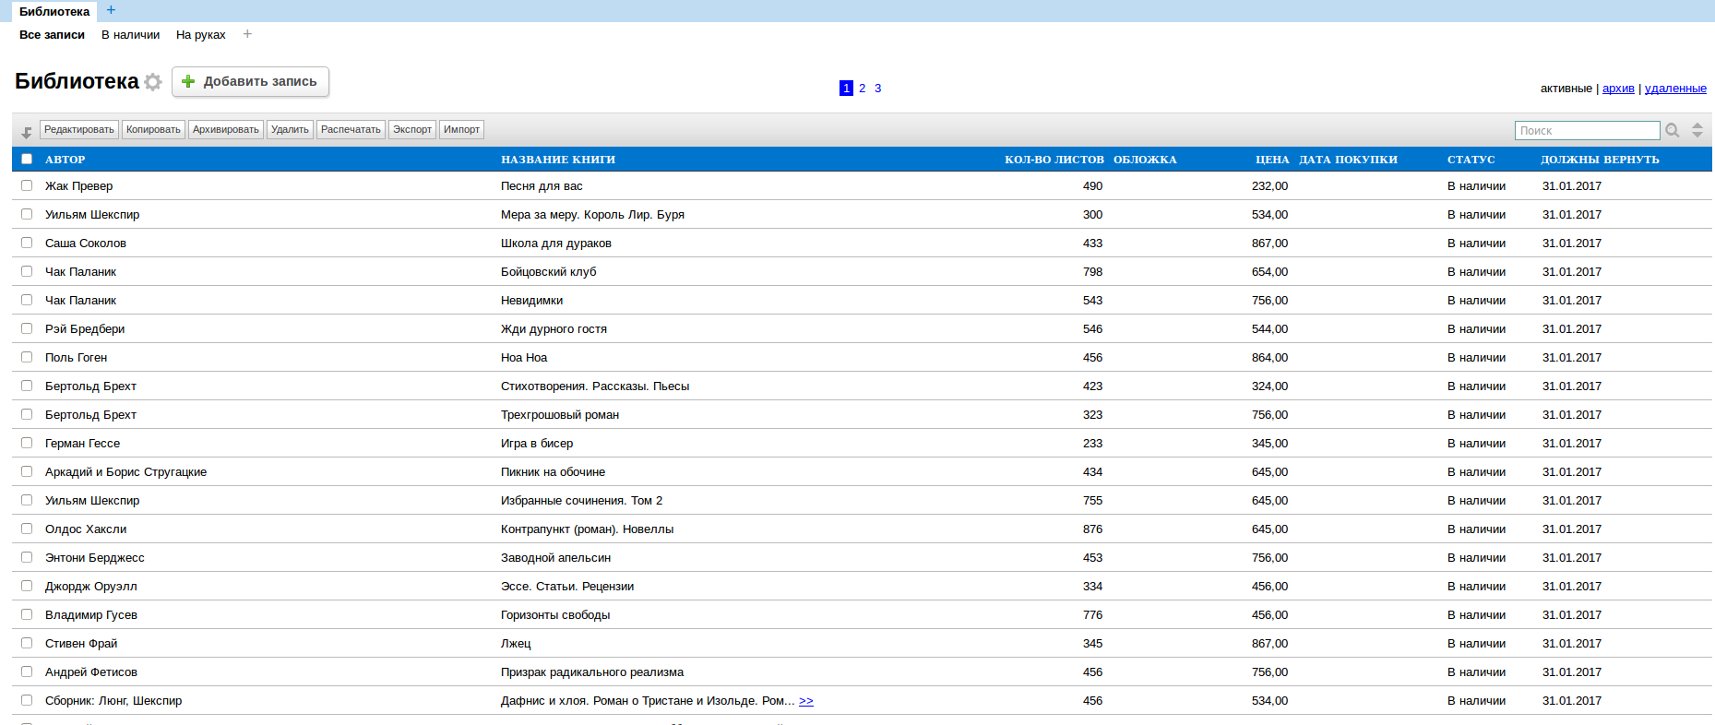Sort by ЦЕНА column header
The height and width of the screenshot is (725, 1715).
point(1272,160)
